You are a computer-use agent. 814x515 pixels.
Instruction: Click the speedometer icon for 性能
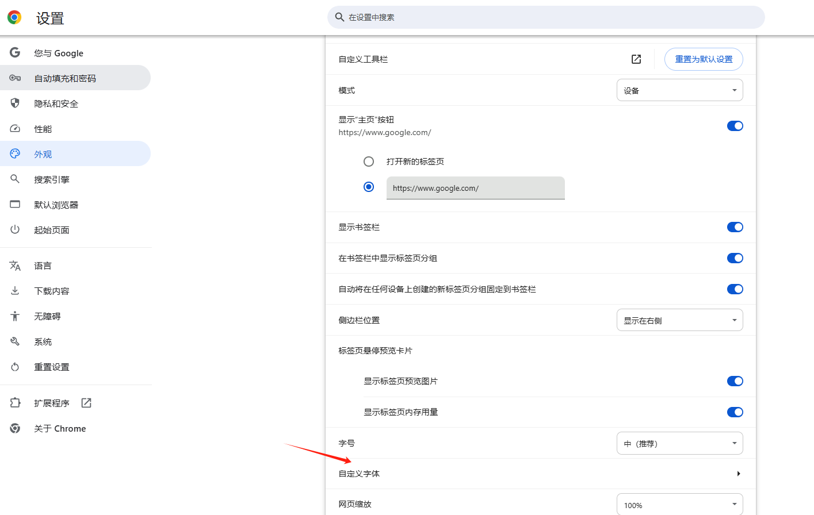click(15, 129)
